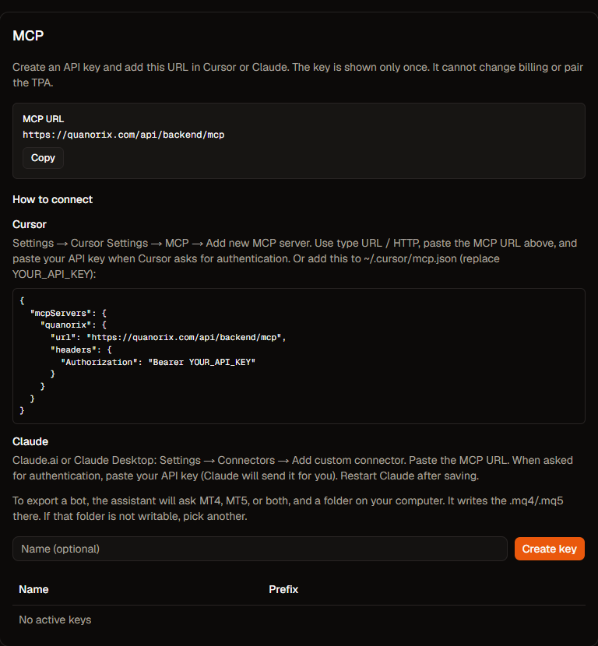This screenshot has width=598, height=646.
Task: Click the "How to connect" heading
Action: tap(53, 199)
